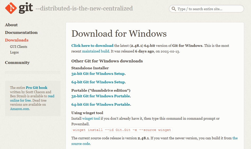Image resolution: width=251 pixels, height=149 pixels.
Task: Open GUI Clients subpage
Action: (19, 47)
